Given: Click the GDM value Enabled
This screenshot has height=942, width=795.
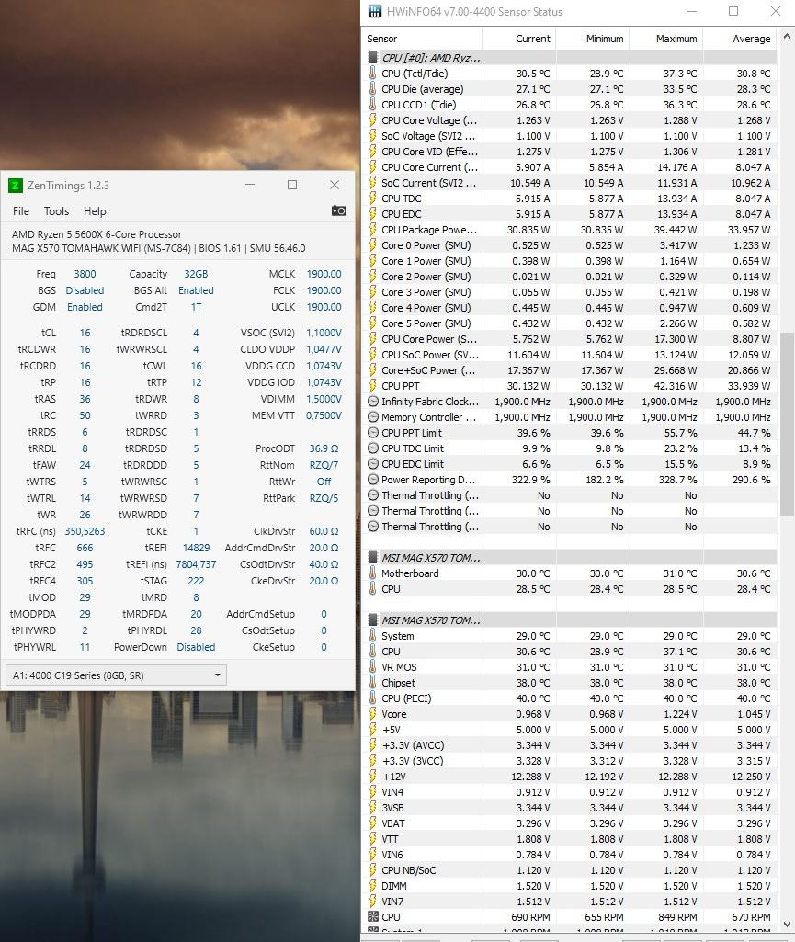Looking at the screenshot, I should 85,307.
